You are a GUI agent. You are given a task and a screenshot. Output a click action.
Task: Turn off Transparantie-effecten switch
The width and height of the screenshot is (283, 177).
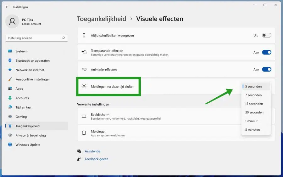coord(267,52)
